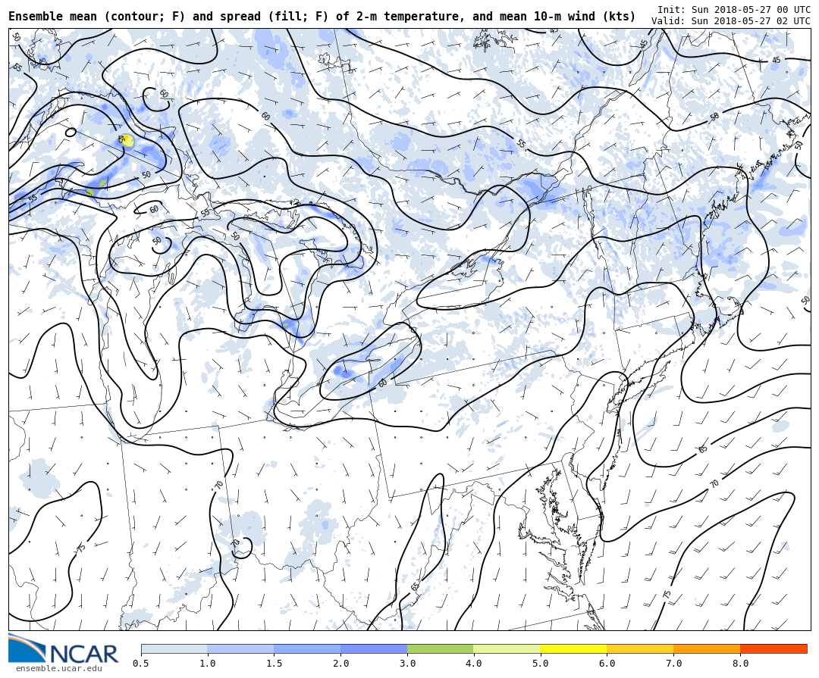Click the legend label '4.0'

(474, 664)
